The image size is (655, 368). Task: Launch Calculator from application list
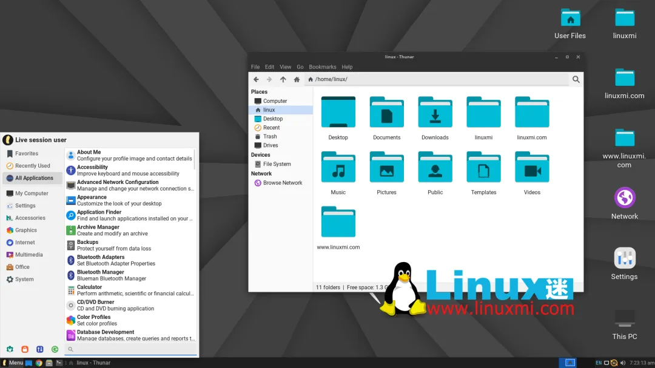pos(130,290)
